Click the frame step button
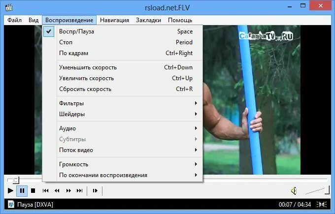335x214 pixels. pyautogui.click(x=95, y=190)
